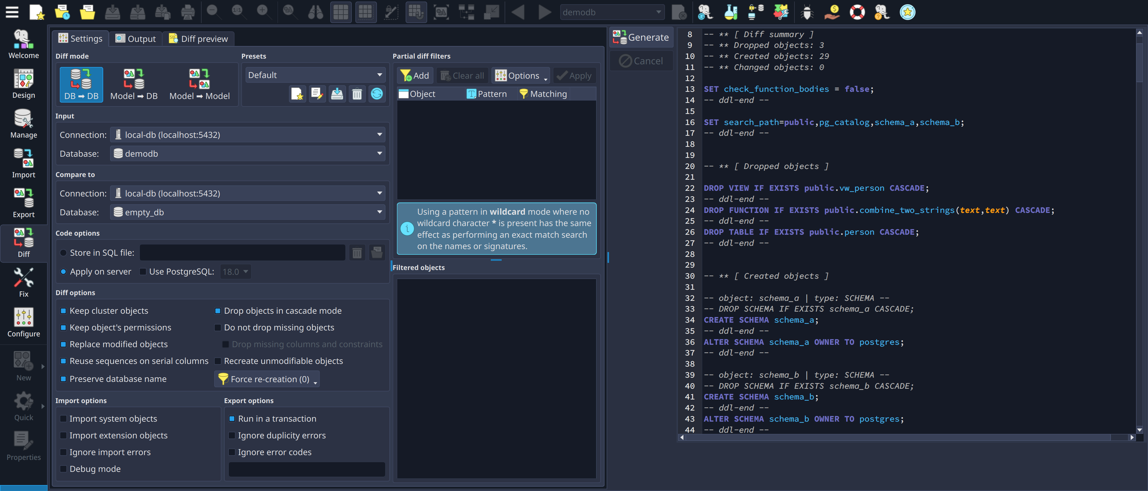
Task: Toggle Ignore duplicity errors checkbox
Action: [232, 435]
